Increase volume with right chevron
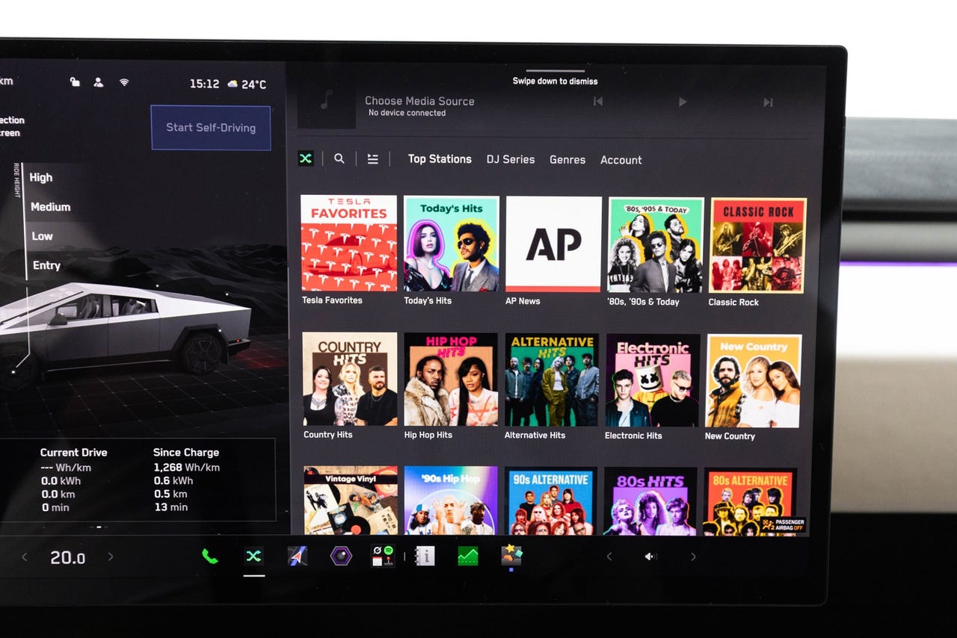This screenshot has height=638, width=957. tap(693, 557)
